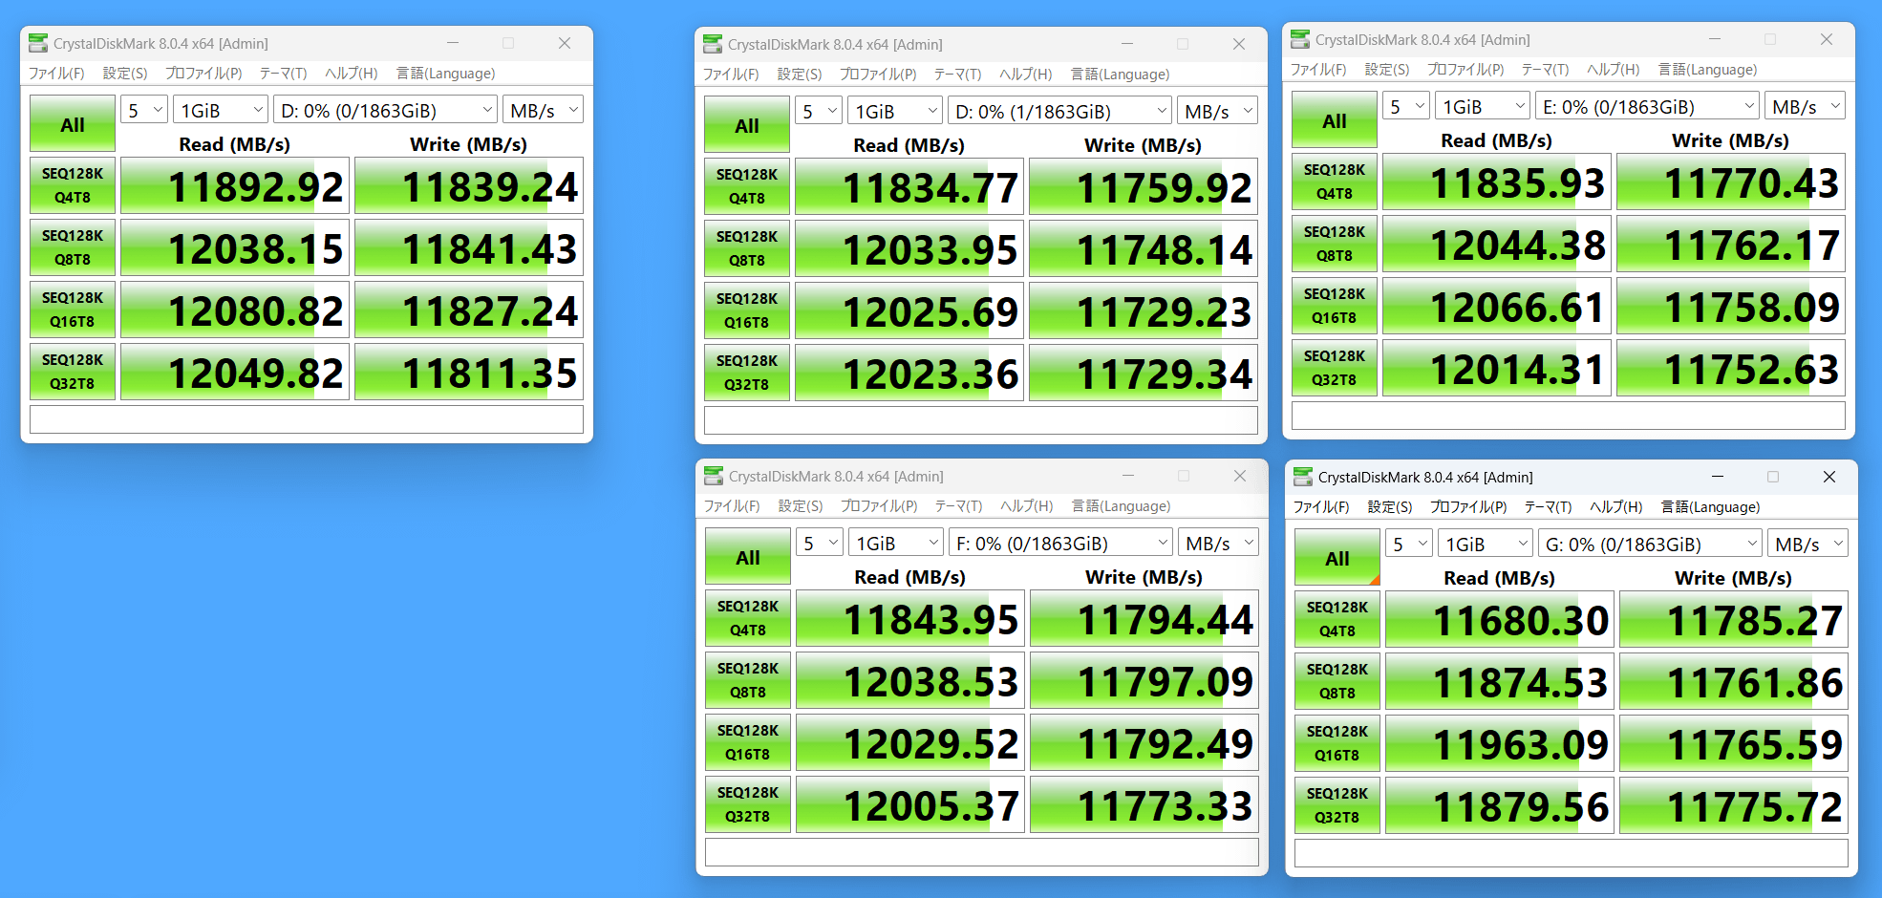This screenshot has height=898, width=1882.
Task: Run All tests in the G: drive window
Action: tap(1337, 558)
